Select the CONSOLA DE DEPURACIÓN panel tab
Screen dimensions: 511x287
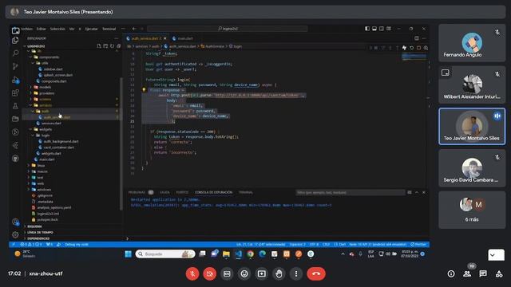213,192
